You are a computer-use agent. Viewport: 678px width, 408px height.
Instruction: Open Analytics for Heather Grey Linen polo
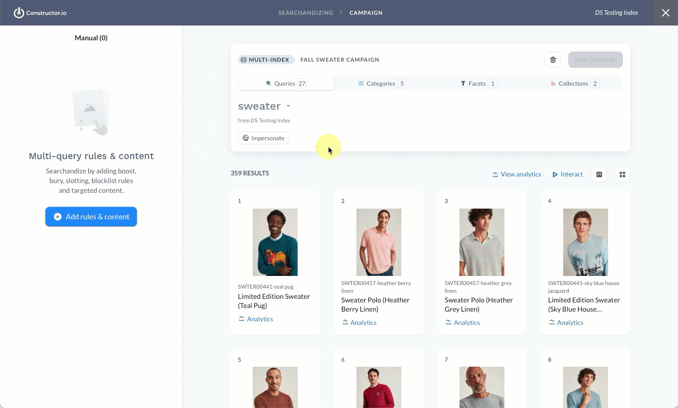pyautogui.click(x=463, y=322)
